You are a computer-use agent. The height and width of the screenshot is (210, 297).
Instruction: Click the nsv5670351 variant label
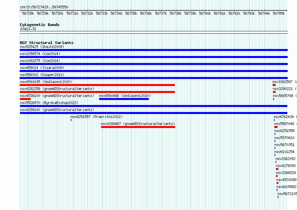(x=285, y=145)
